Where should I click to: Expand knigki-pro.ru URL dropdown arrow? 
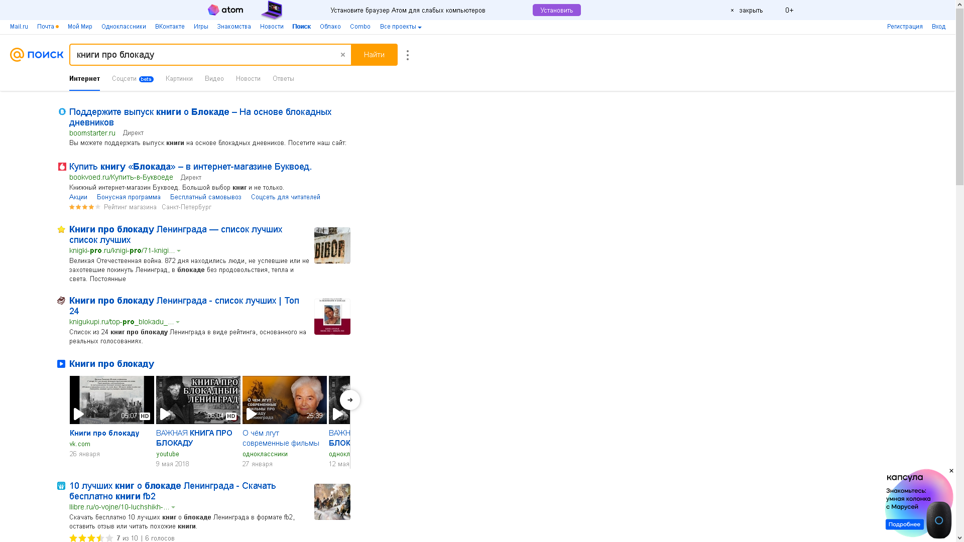pos(179,251)
